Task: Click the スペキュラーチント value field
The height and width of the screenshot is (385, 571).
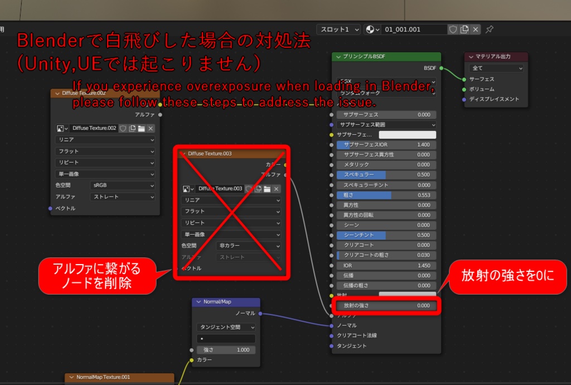Action: click(x=386, y=185)
